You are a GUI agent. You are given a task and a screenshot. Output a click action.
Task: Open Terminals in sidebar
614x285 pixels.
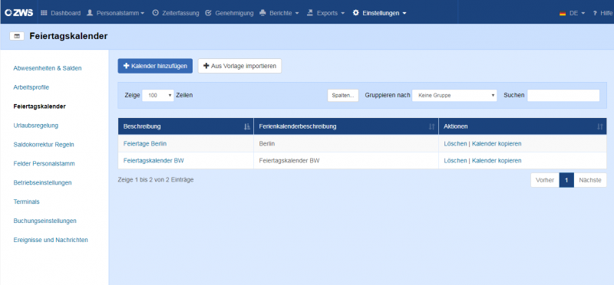click(26, 201)
